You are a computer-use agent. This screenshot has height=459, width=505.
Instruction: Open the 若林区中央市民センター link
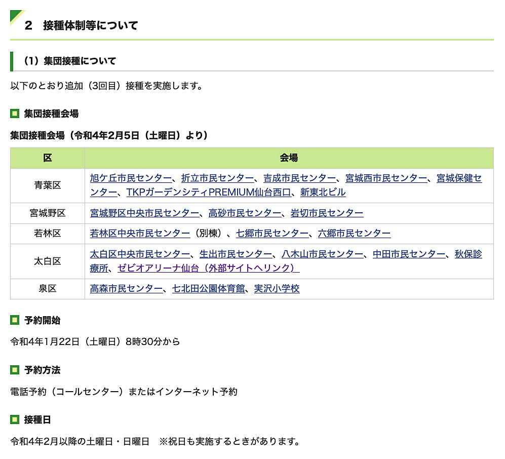(140, 233)
